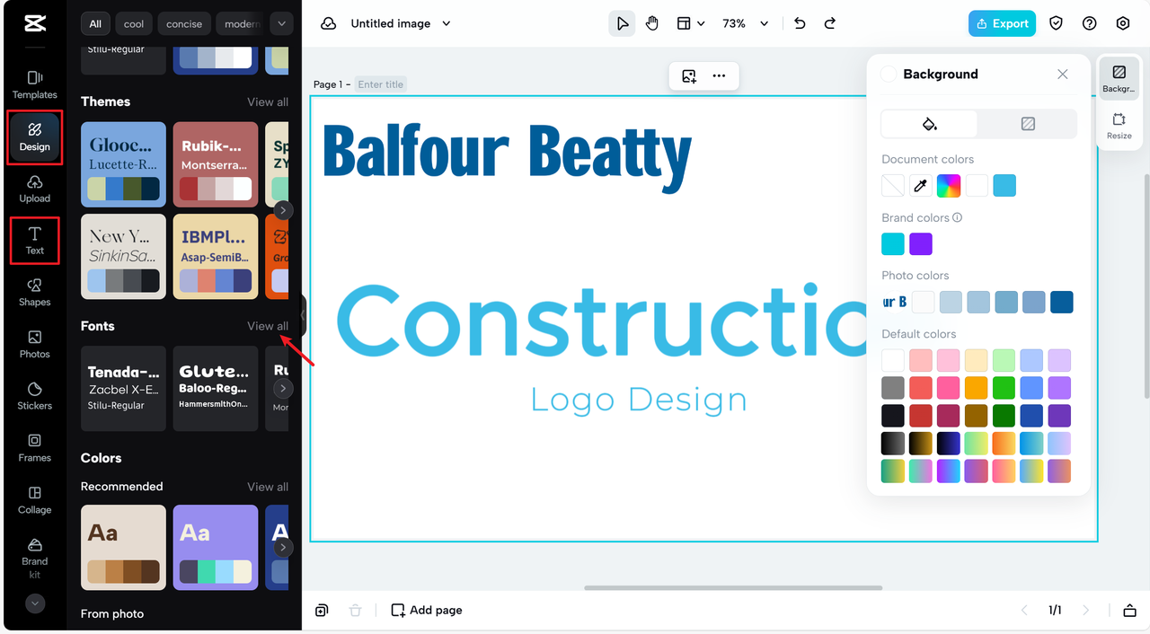Switch to the solid fill color tab
Screen dimensions: 1150x634
coord(930,124)
